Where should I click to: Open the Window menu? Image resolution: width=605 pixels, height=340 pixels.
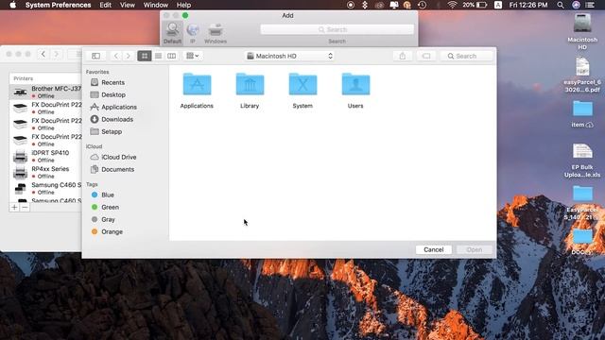tap(156, 5)
